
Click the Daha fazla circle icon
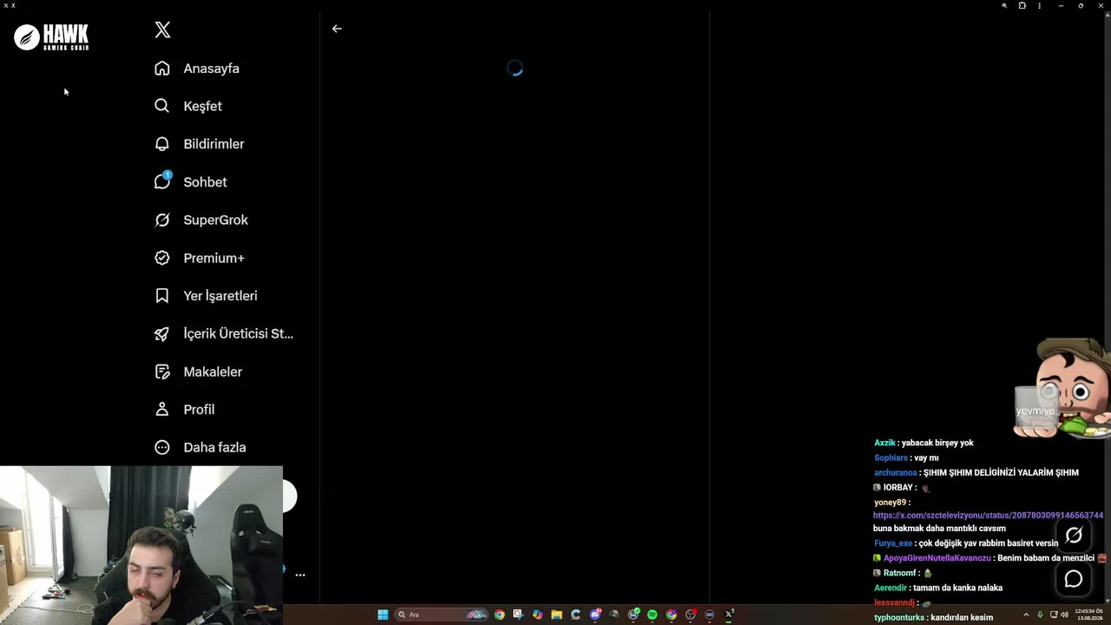pos(162,447)
